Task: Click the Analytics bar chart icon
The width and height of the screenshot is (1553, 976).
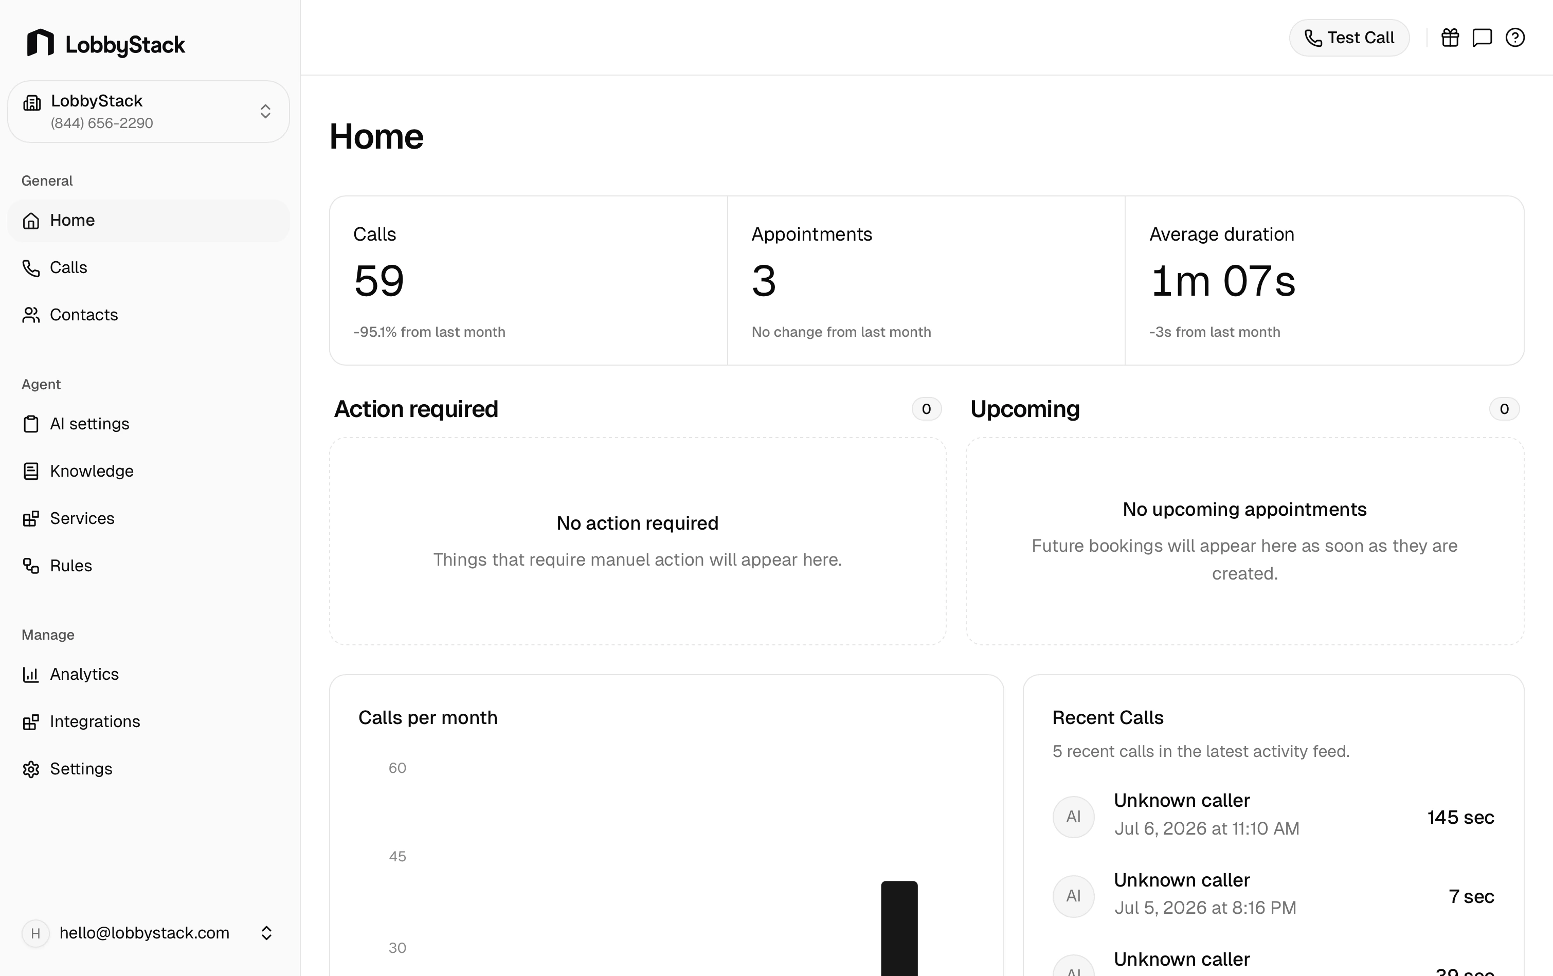Action: (31, 674)
